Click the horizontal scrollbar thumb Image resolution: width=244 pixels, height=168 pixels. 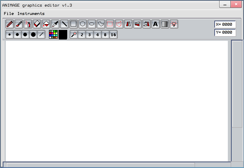coord(100,165)
